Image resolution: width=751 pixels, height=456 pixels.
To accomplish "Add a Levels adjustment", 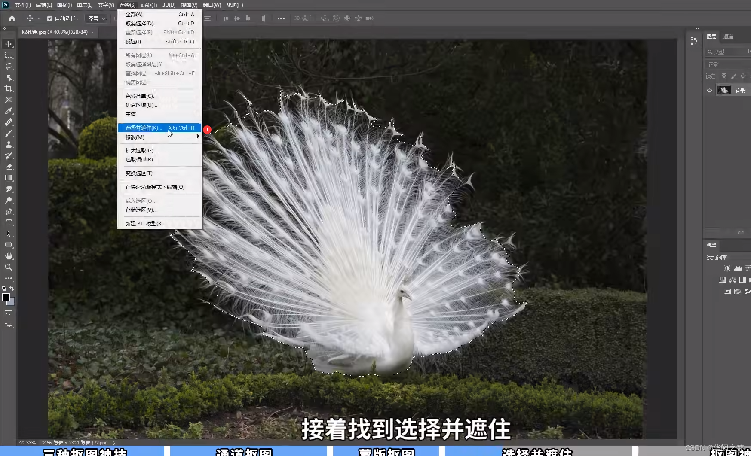I will tap(738, 268).
